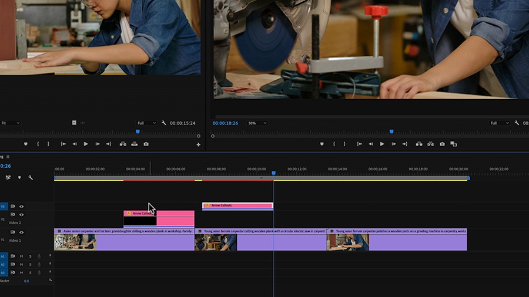The image size is (529, 297).
Task: Mute audio track A1
Action: click(21, 256)
